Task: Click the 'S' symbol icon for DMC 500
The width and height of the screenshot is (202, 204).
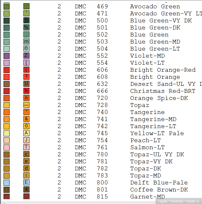Action: click(x=26, y=20)
